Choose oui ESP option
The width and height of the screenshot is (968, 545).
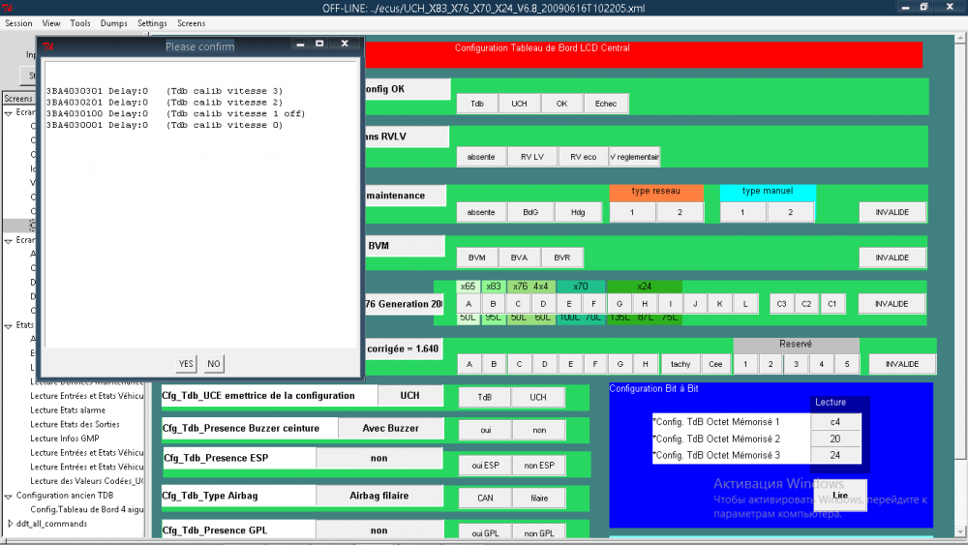click(485, 466)
